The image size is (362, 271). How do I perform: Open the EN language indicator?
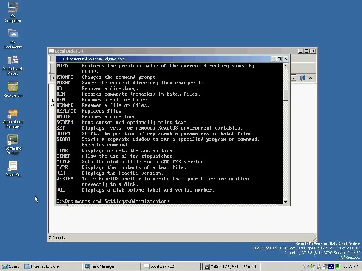tap(331, 266)
